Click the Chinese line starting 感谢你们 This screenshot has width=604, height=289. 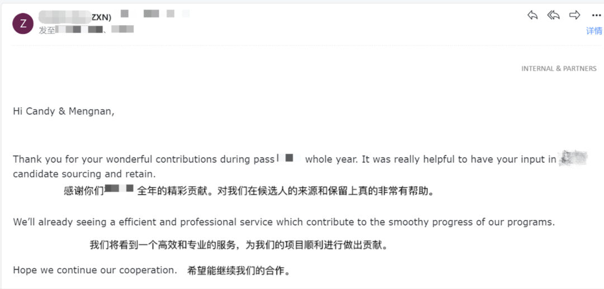(249, 191)
